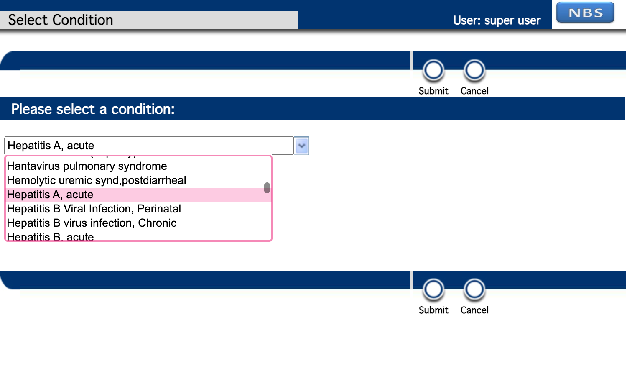Screen dimensions: 627x384
Task: Click the dropdown arrow on the condition box
Action: (301, 145)
